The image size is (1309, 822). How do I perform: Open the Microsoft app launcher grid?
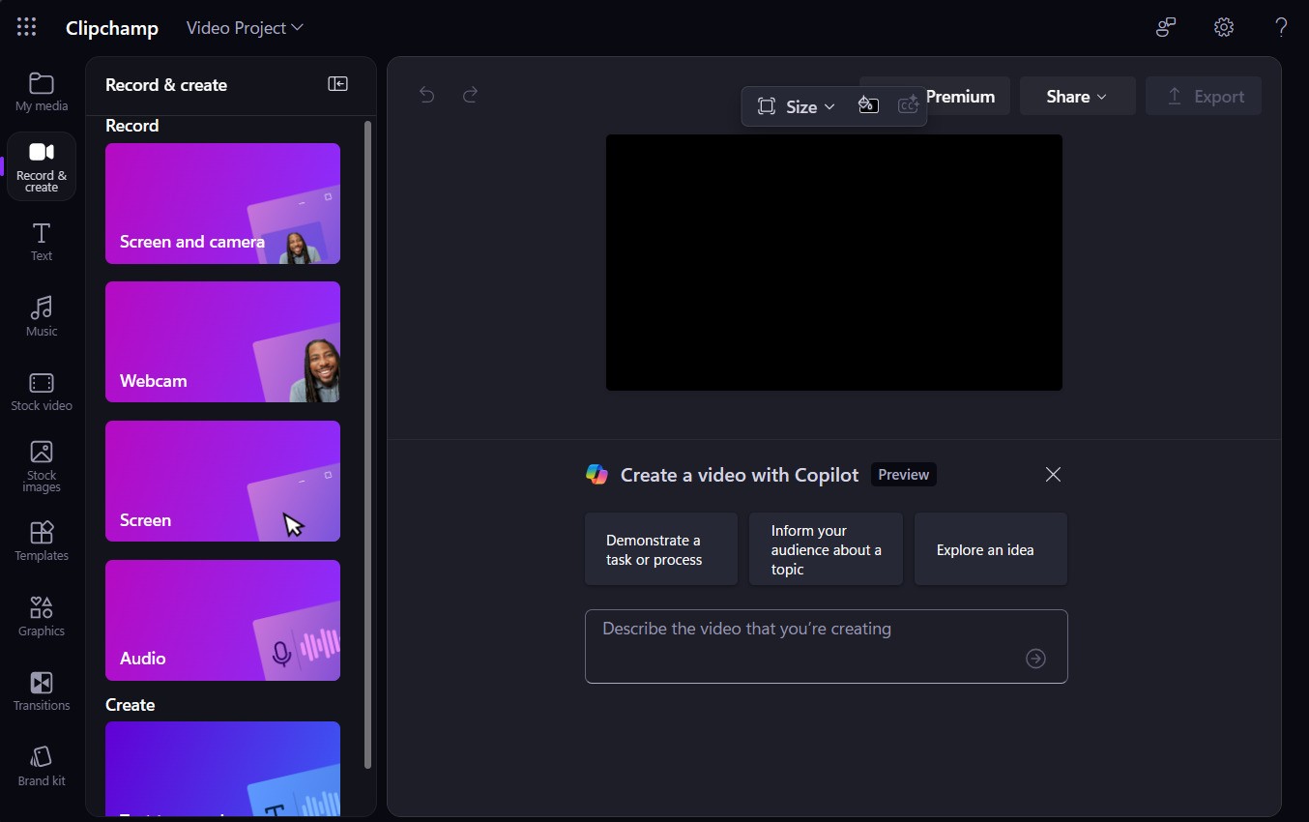pyautogui.click(x=26, y=27)
